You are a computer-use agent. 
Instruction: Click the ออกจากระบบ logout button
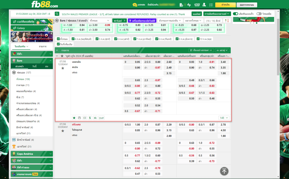[247, 5]
